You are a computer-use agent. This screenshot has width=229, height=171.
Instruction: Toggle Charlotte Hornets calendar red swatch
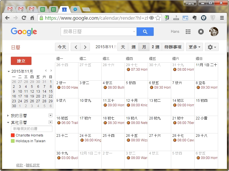pyautogui.click(x=13, y=135)
